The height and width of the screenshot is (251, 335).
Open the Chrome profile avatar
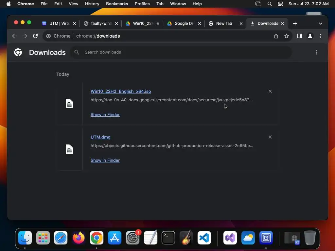coord(310,36)
